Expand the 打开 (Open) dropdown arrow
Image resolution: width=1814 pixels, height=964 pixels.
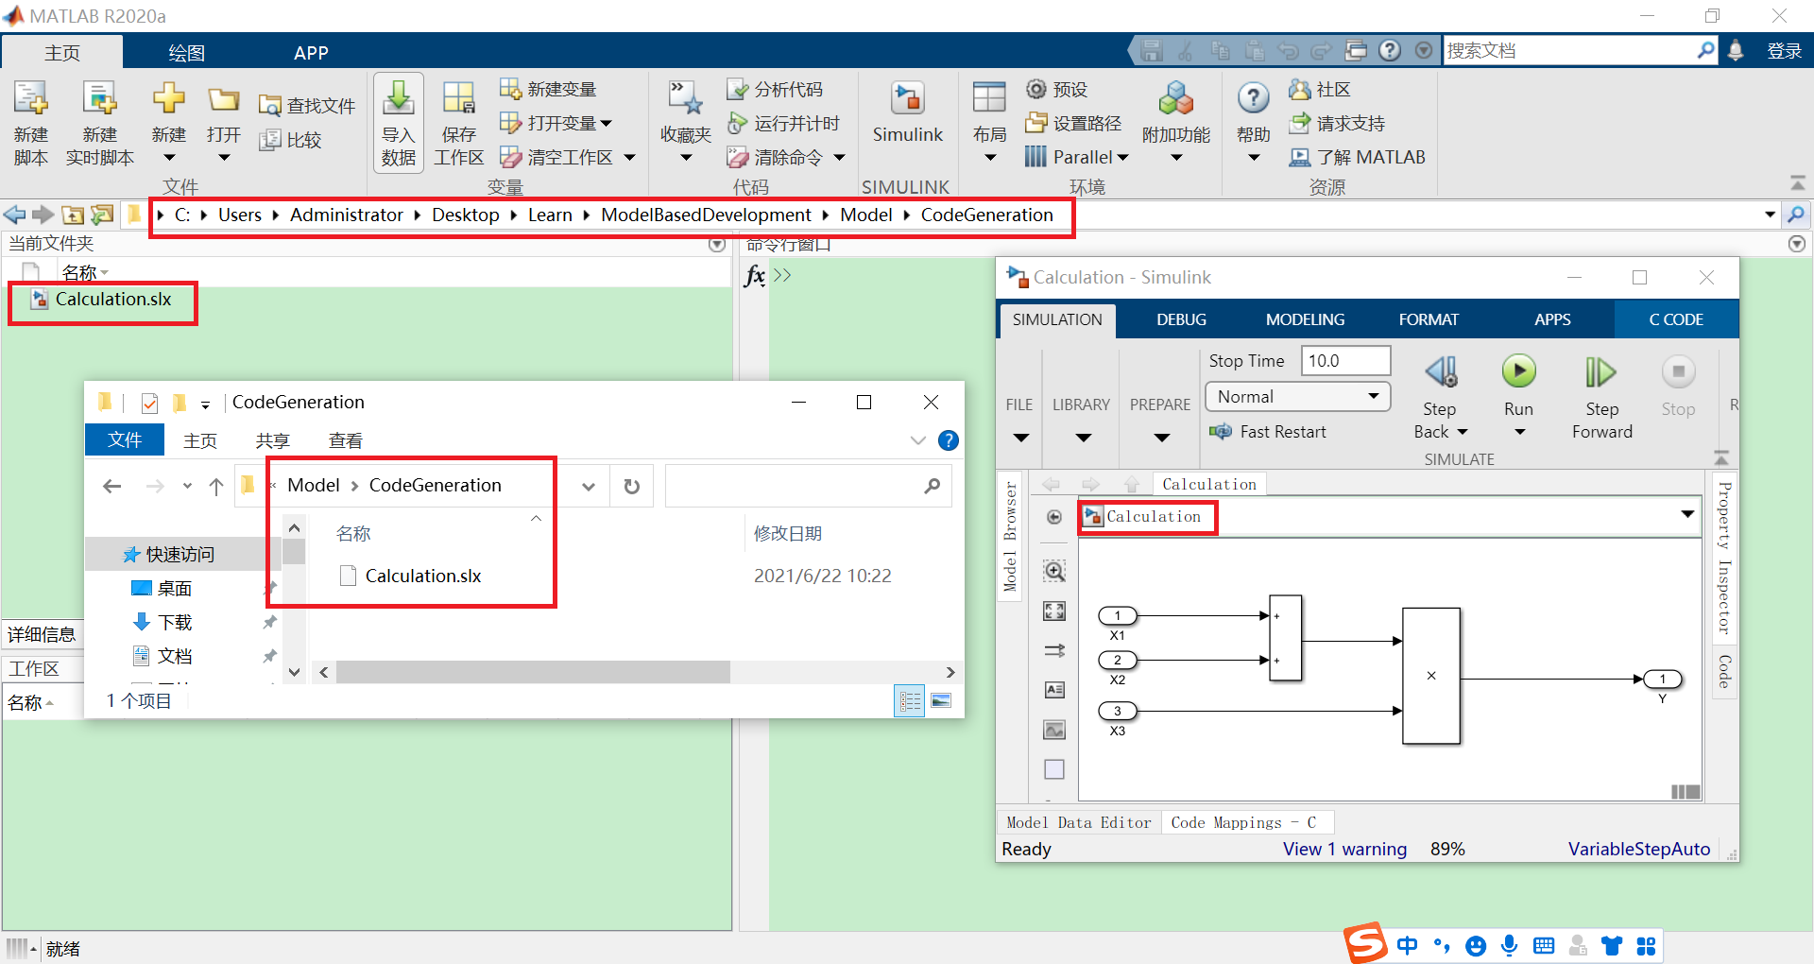(224, 158)
